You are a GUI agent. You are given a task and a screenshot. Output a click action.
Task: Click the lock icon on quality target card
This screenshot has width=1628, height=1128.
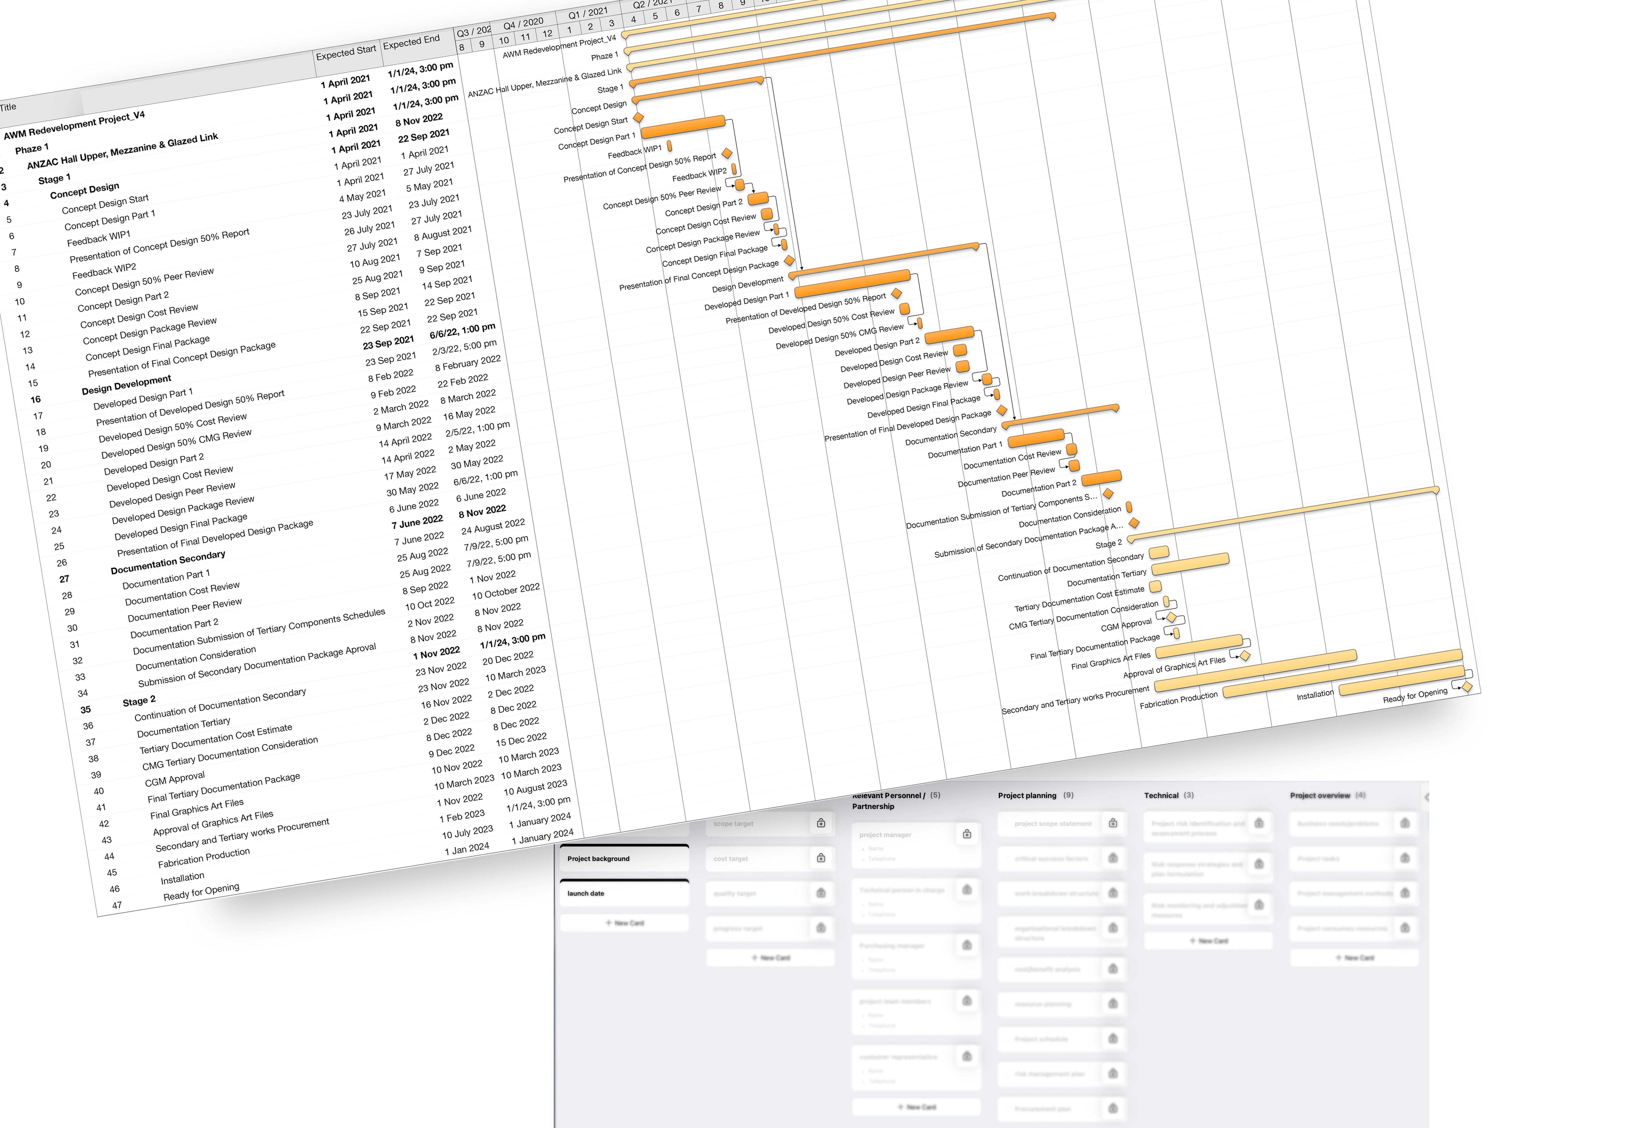point(820,893)
